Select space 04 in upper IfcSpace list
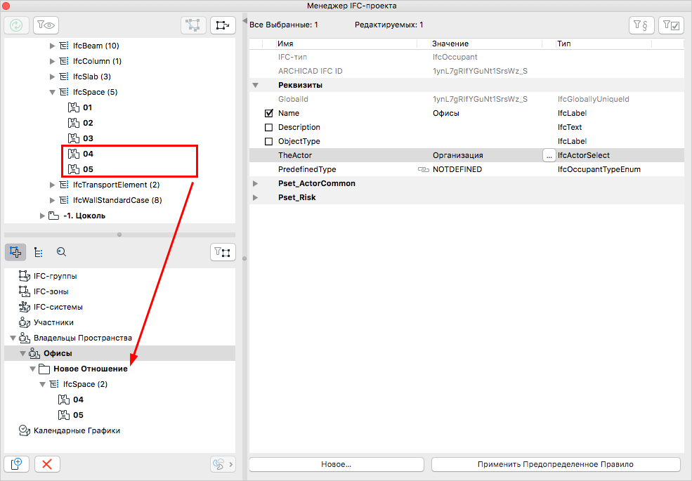Image resolution: width=692 pixels, height=481 pixels. pyautogui.click(x=89, y=154)
